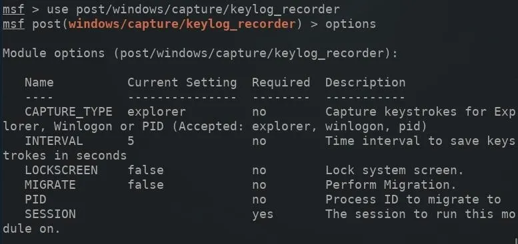Screen dimensions: 518x244
Task: Click the yes value in SESSION row
Action: 263,215
